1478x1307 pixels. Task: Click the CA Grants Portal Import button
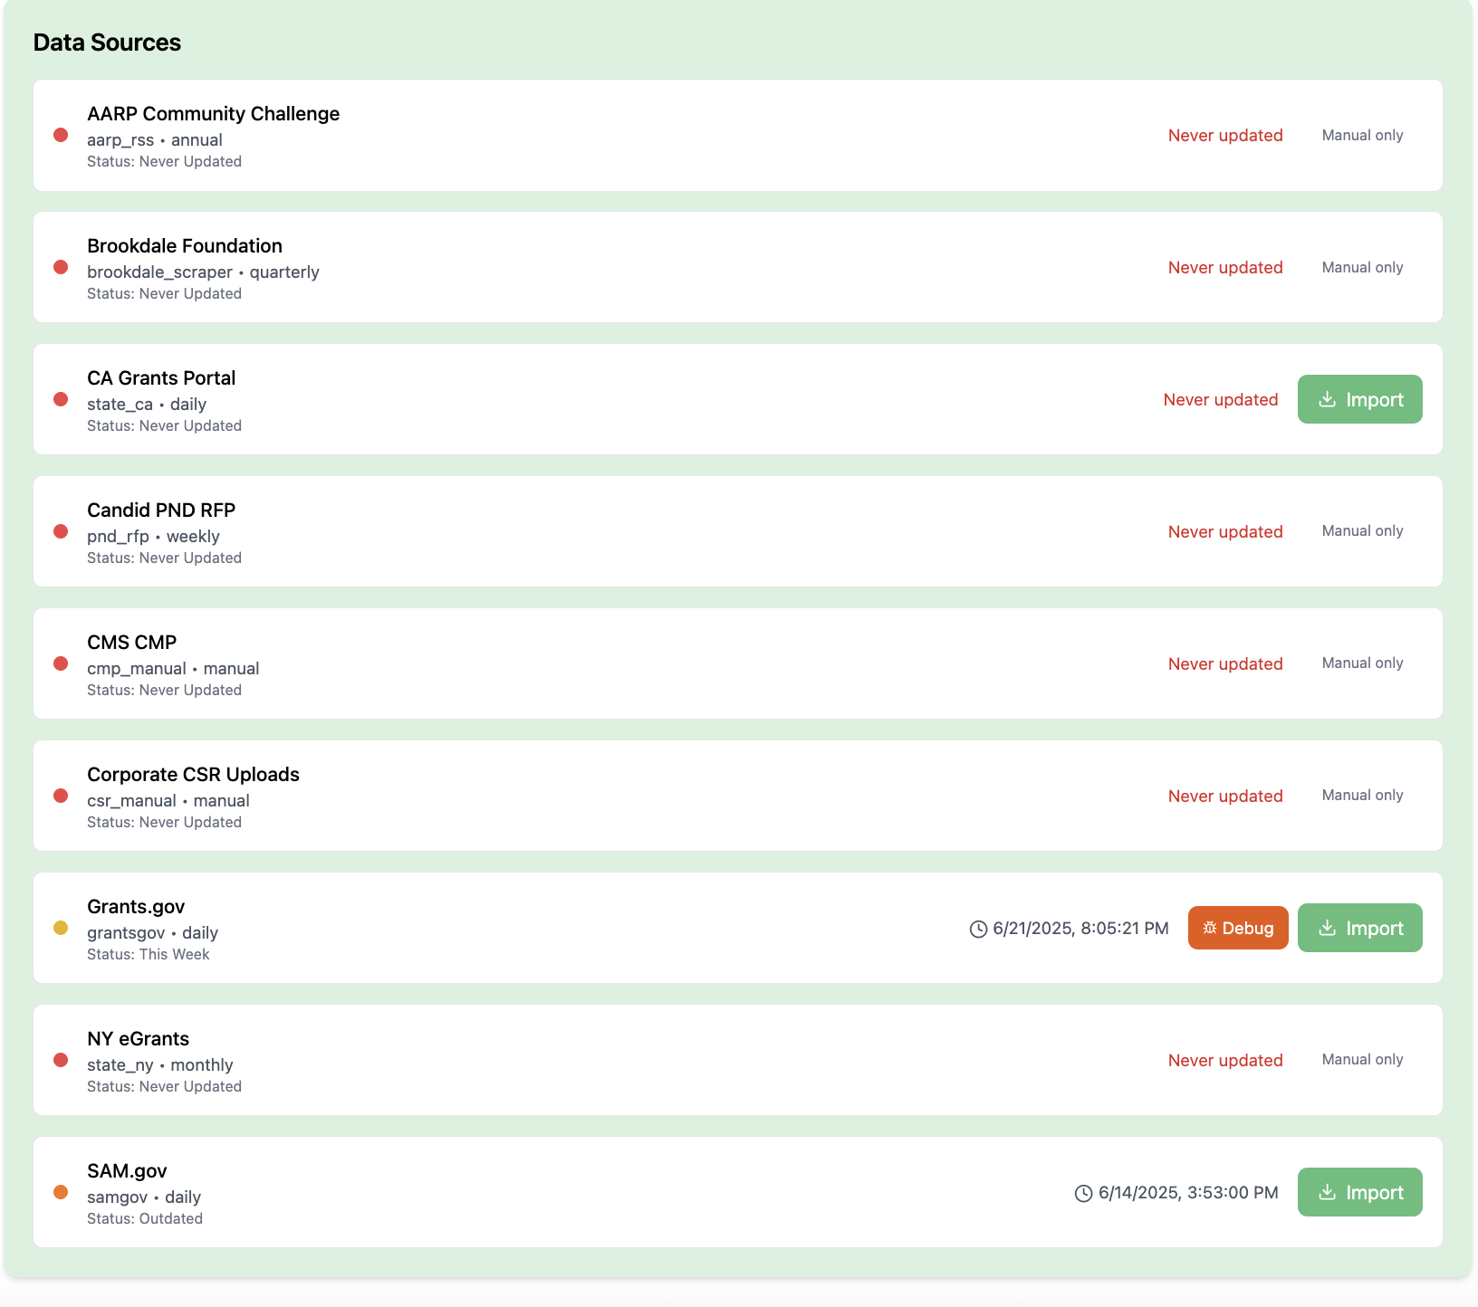(1359, 399)
